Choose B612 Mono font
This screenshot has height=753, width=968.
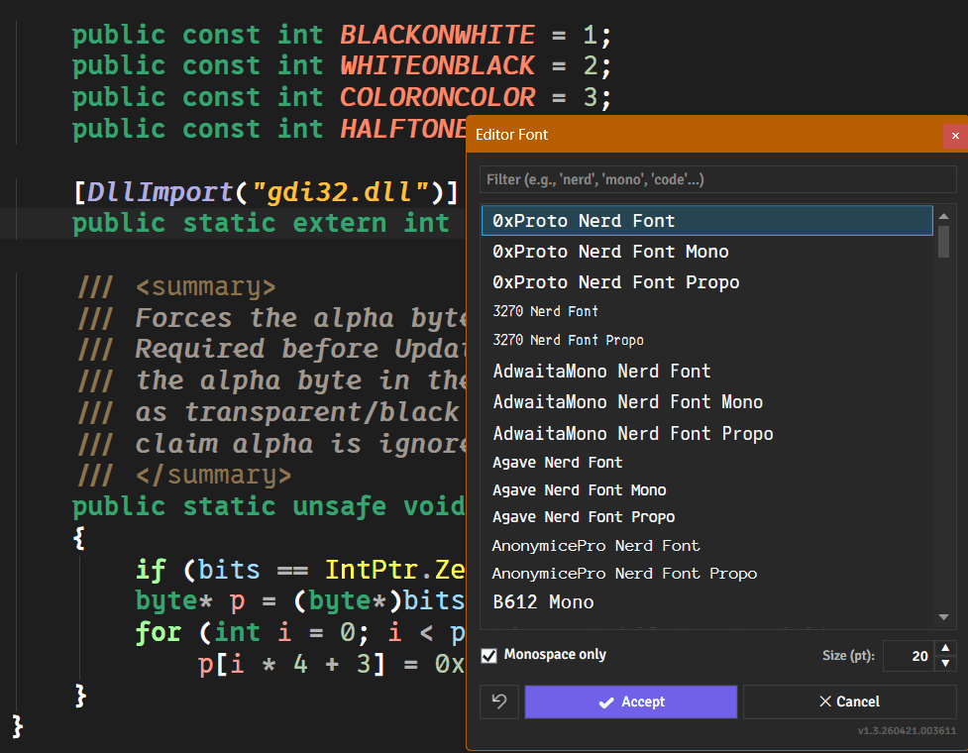click(x=706, y=602)
